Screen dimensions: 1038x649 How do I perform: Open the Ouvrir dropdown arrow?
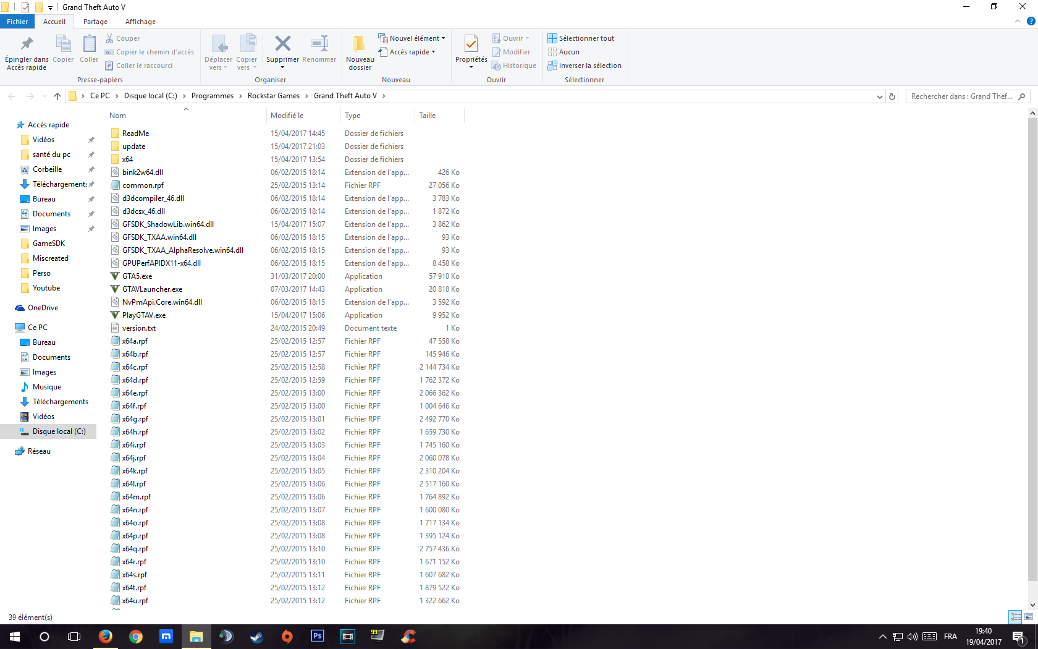[527, 38]
